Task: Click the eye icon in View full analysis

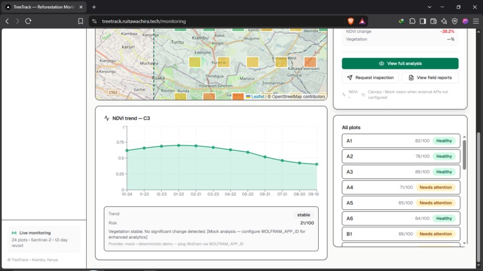Action: 381,63
